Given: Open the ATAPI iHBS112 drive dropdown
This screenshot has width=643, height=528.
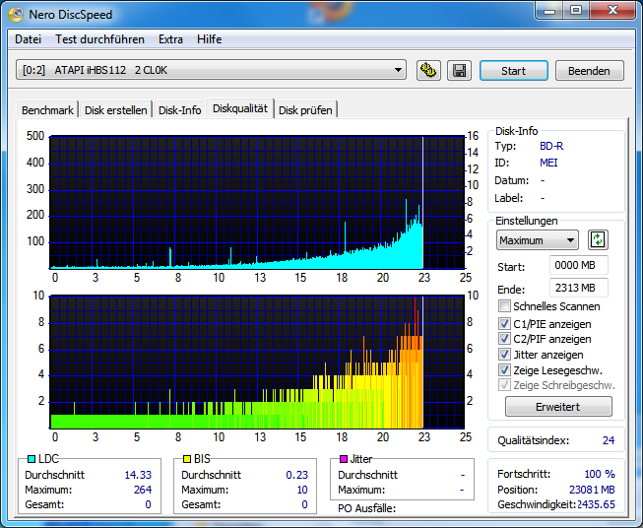Looking at the screenshot, I should click(211, 70).
